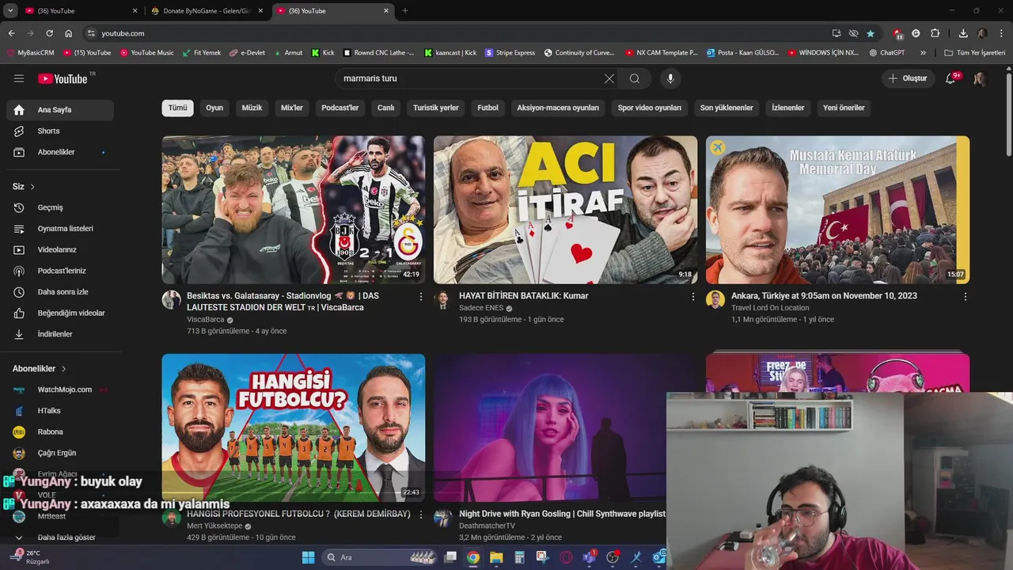Open Videolarınız in sidebar
Screen dimensions: 1013x570
(x=60, y=249)
